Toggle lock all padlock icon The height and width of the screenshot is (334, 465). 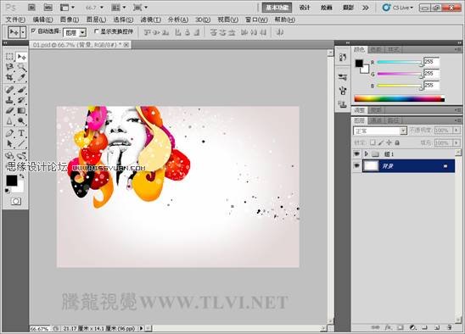(397, 143)
